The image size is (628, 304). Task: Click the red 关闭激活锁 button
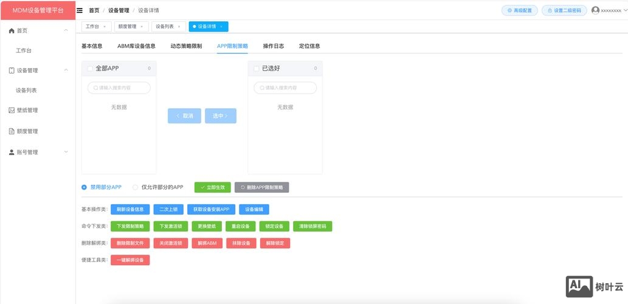(x=171, y=243)
